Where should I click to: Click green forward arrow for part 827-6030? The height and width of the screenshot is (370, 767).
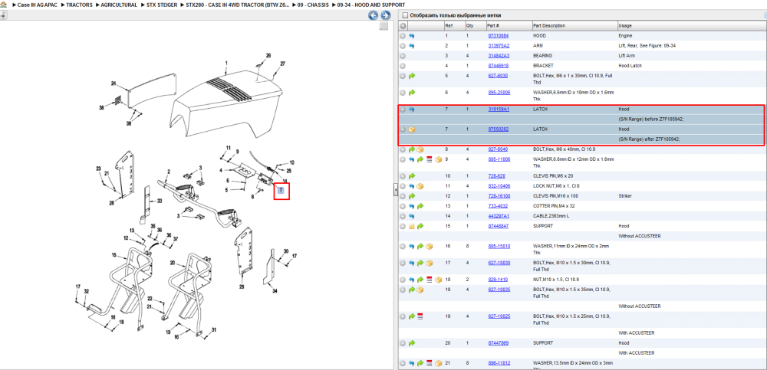[x=411, y=76]
